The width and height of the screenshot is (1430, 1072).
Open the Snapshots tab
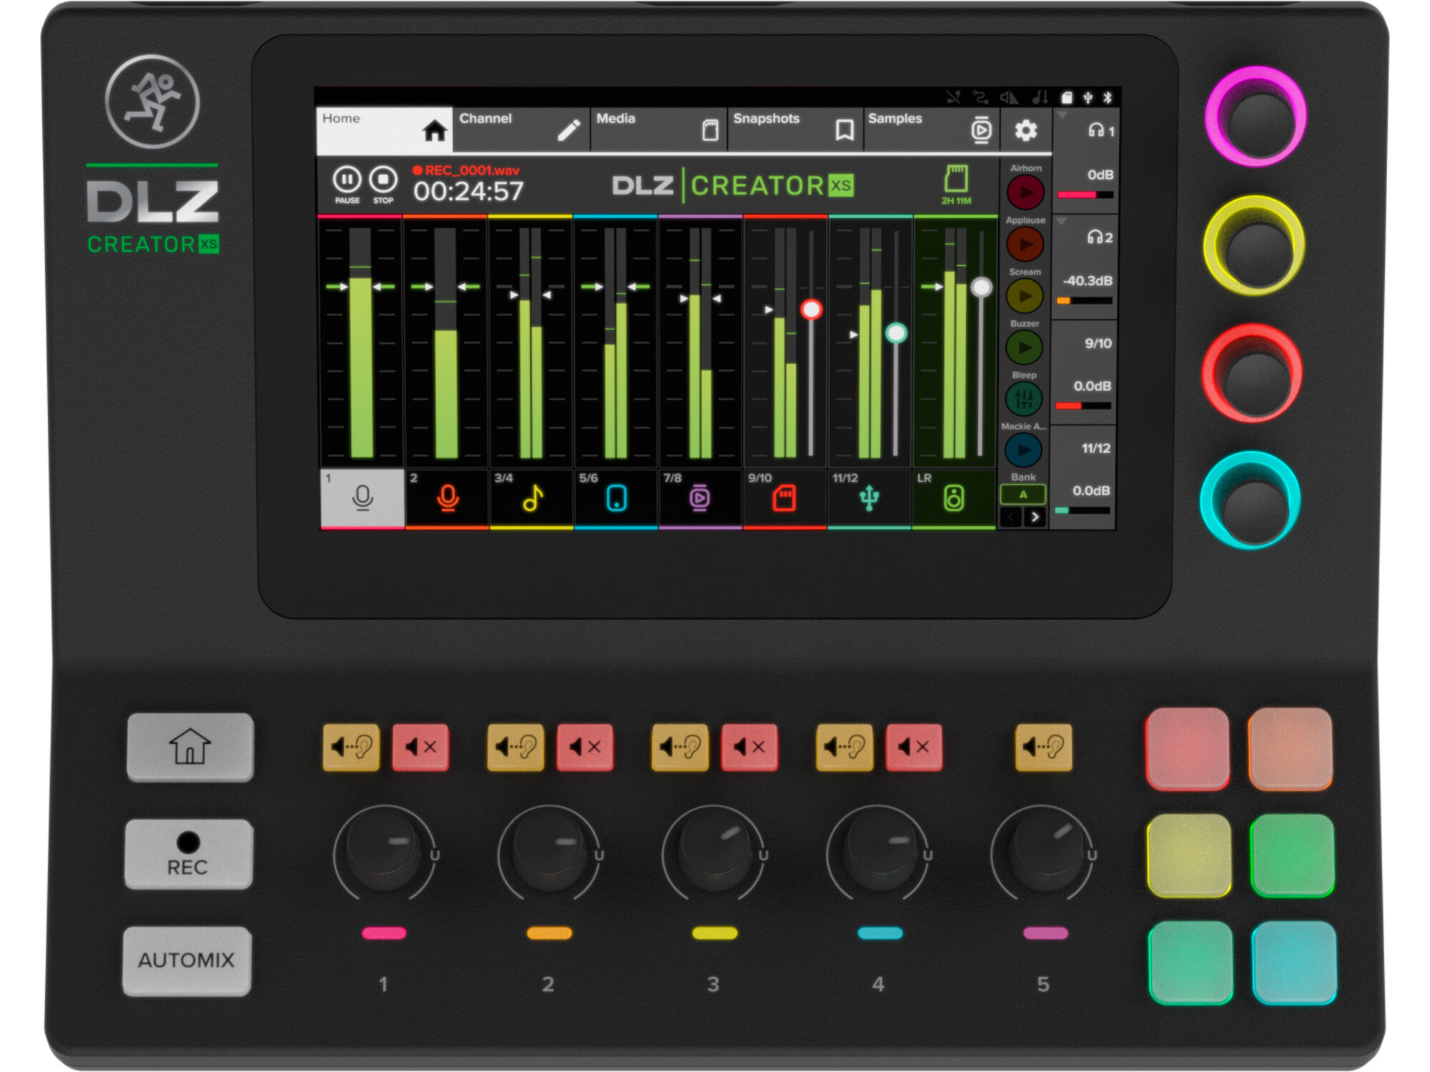click(x=795, y=129)
